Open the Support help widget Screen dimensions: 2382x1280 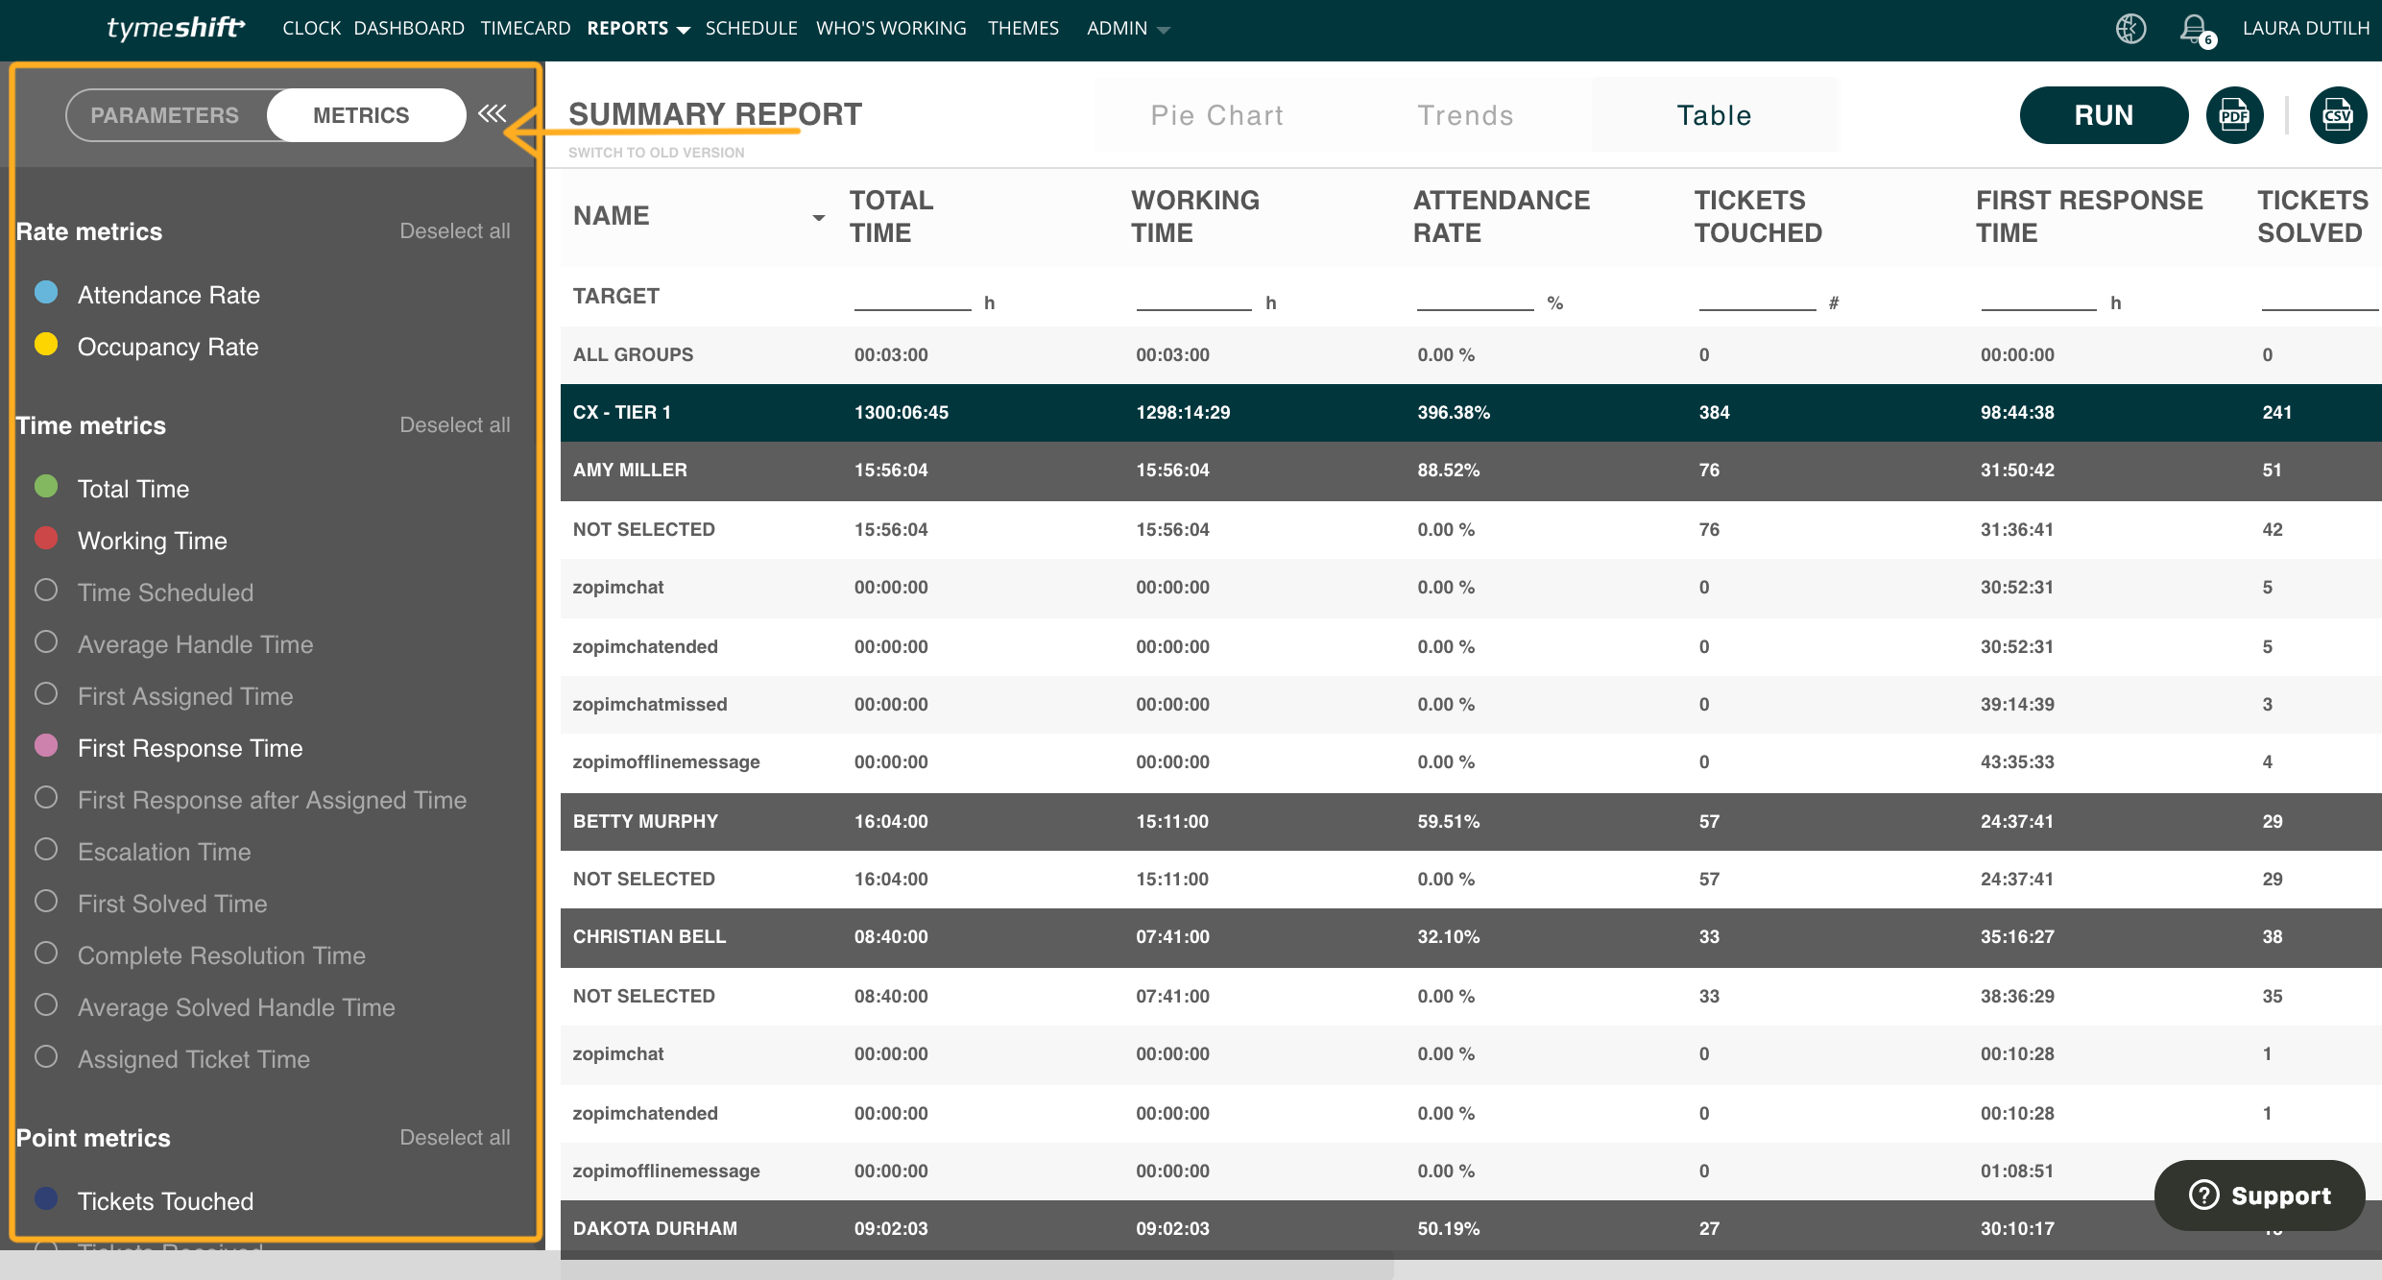[x=2259, y=1195]
